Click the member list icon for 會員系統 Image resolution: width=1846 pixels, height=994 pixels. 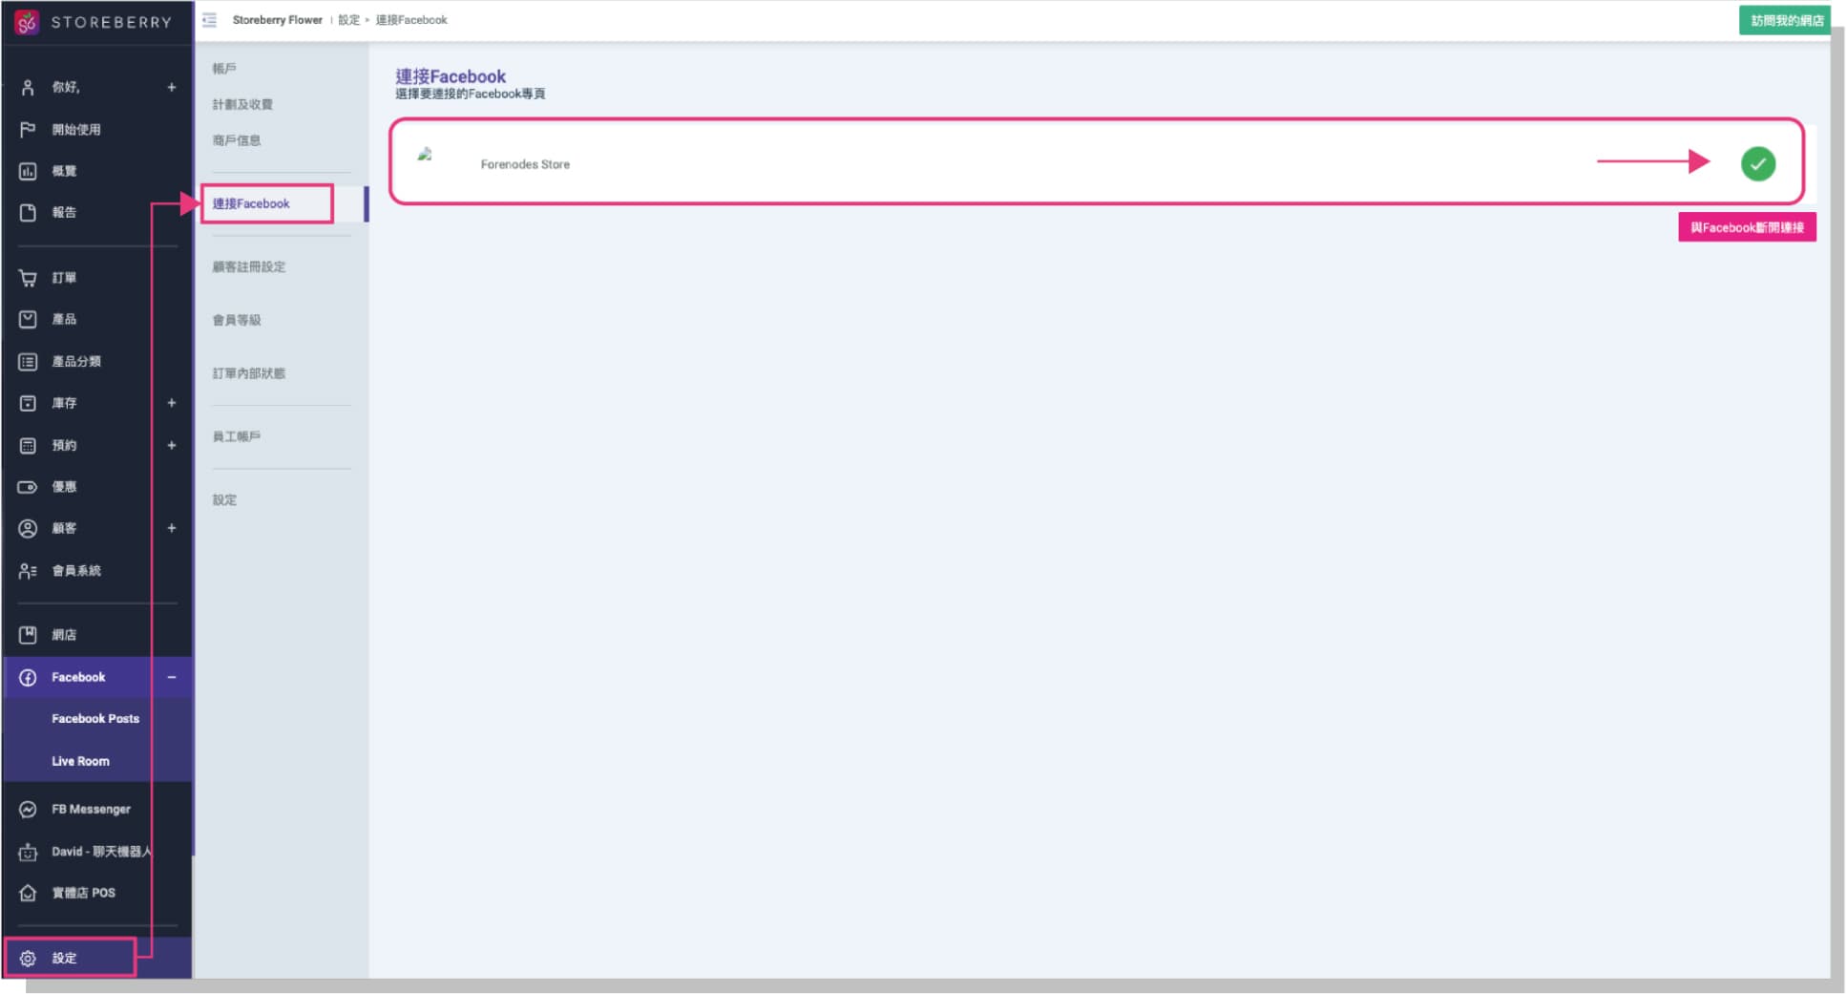coord(28,571)
